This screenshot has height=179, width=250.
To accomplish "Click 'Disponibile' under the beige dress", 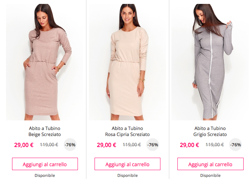I will [x=45, y=175].
